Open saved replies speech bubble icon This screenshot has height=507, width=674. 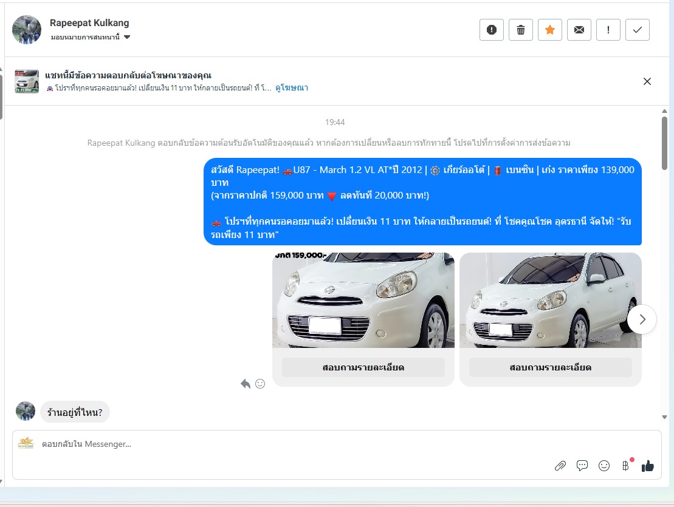coord(582,466)
